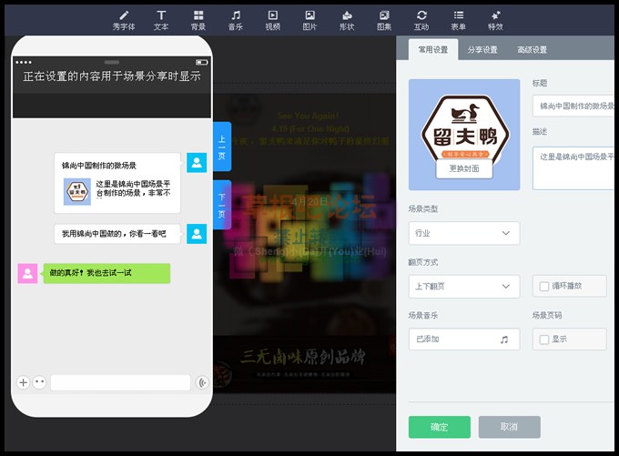Expand the 翻页方式 上下翻页 dropdown
Screen dimensions: 619x456
(464, 286)
